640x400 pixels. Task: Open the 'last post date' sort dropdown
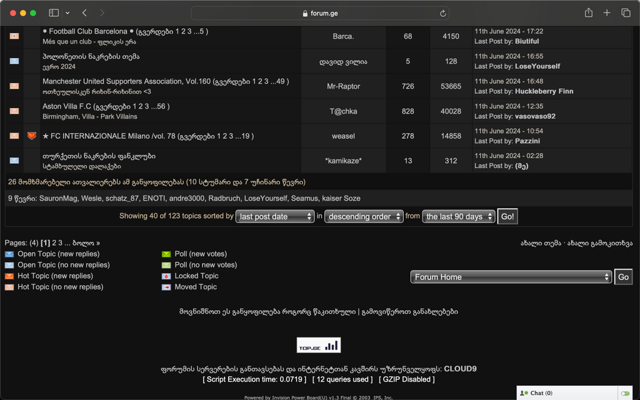click(x=275, y=216)
